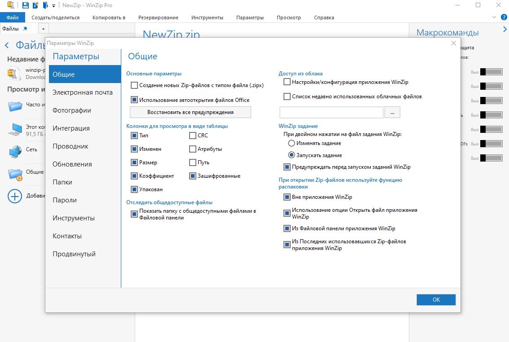Close the Параметры WinZip dialog
The image size is (509, 342).
[x=453, y=43]
